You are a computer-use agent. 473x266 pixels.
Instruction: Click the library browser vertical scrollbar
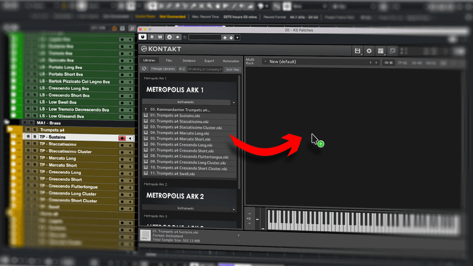(x=239, y=132)
